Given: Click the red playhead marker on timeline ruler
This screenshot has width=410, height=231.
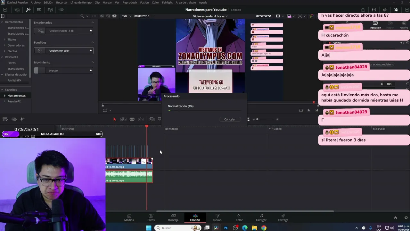Looking at the screenshot, I should pyautogui.click(x=147, y=126).
